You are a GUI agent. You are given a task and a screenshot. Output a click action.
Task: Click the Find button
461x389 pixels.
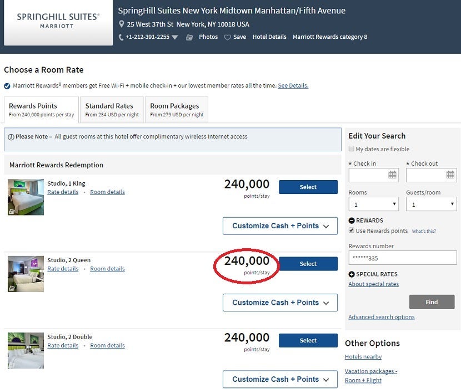coord(432,302)
